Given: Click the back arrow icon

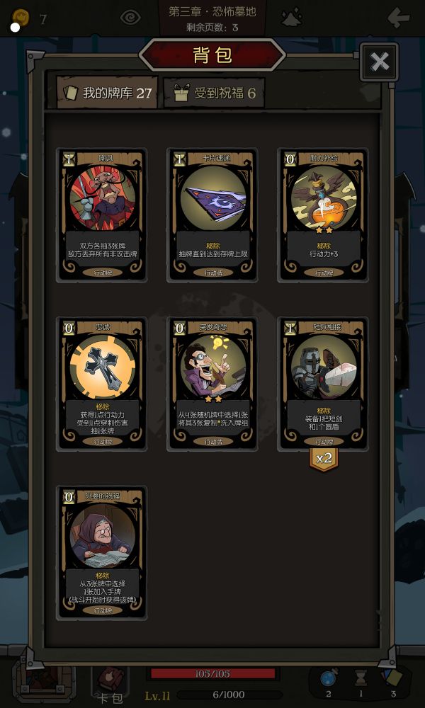Looking at the screenshot, I should (398, 18).
